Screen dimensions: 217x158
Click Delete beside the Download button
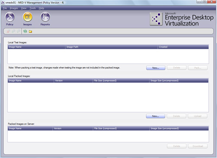tap(177, 146)
